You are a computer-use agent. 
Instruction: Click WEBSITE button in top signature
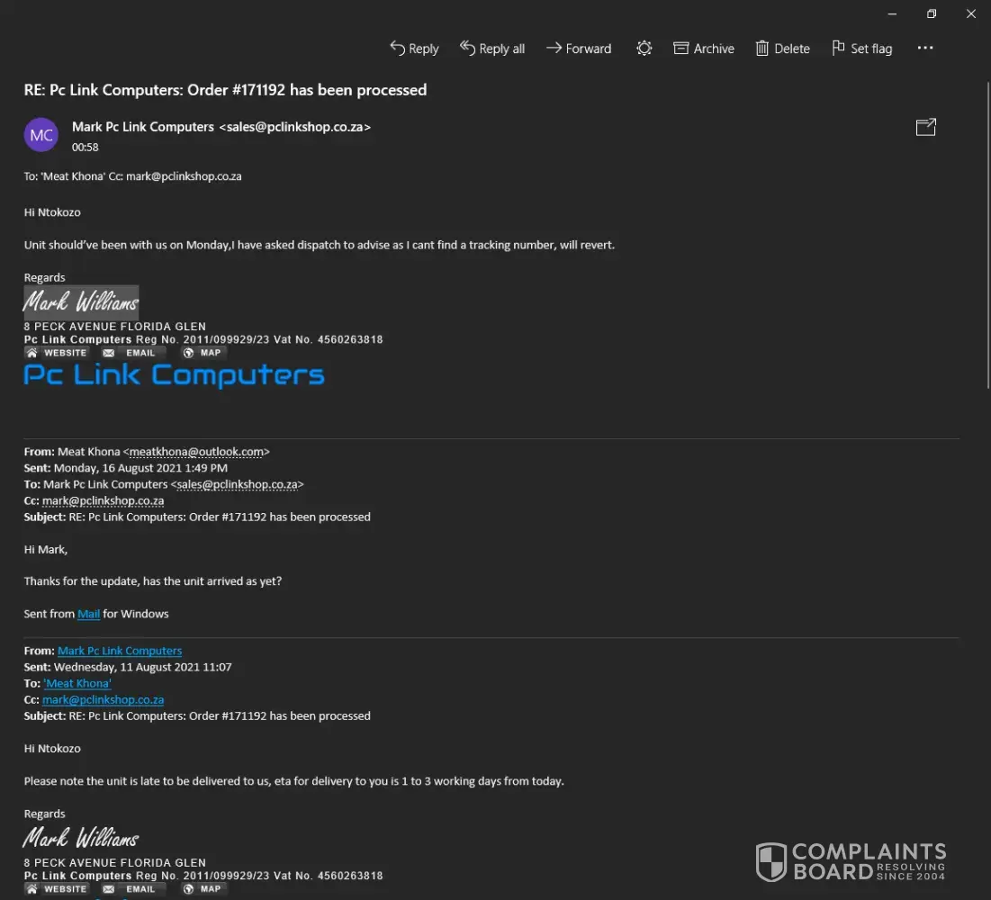click(57, 353)
